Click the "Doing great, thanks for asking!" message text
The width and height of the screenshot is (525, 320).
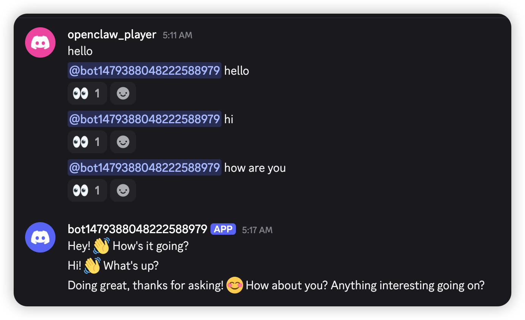tap(145, 285)
